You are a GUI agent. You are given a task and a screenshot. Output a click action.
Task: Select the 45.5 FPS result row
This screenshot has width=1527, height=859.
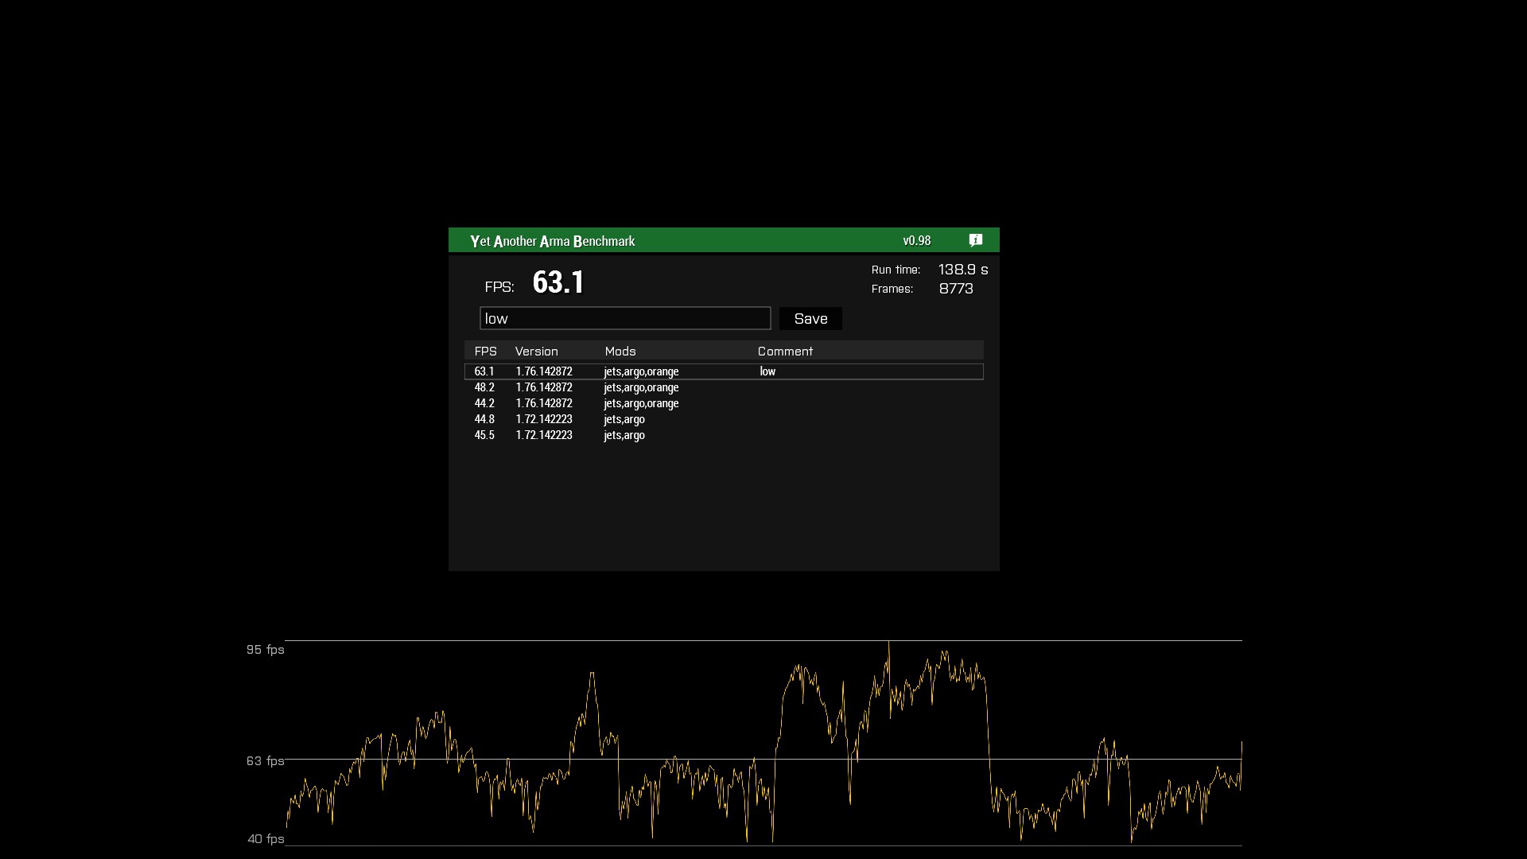tap(723, 435)
